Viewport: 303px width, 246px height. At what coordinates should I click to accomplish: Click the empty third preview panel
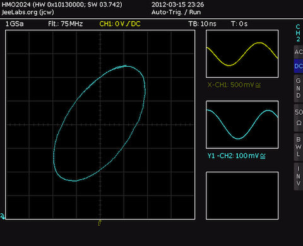[242, 196]
